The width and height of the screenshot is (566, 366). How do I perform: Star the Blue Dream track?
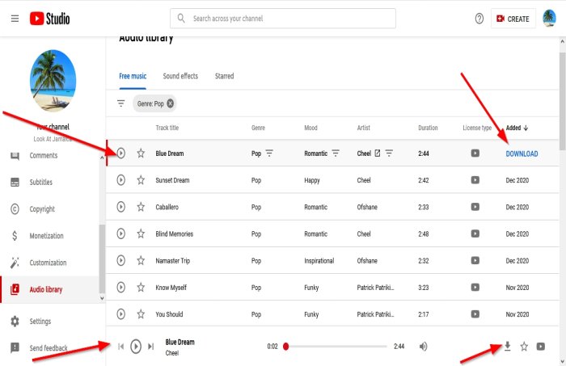pyautogui.click(x=141, y=154)
